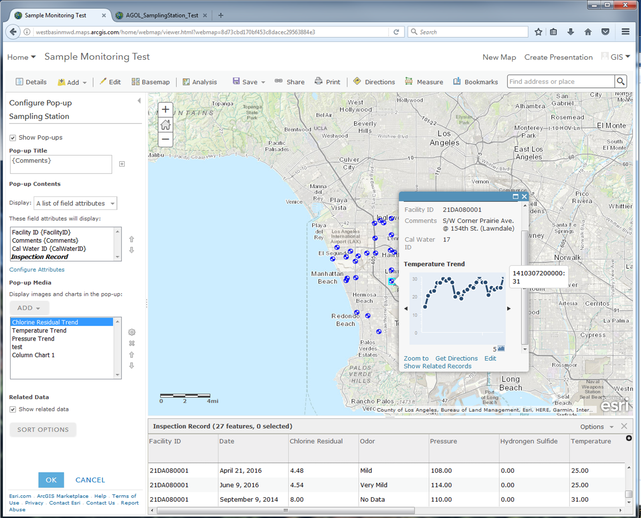Toggle Show related data checkbox
The image size is (641, 518).
(x=13, y=409)
